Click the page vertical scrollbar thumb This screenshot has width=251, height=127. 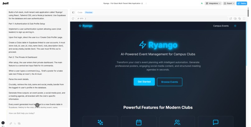tap(248, 13)
